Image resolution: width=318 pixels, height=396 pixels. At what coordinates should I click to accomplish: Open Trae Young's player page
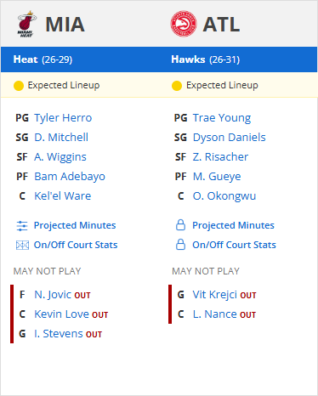[x=222, y=118]
